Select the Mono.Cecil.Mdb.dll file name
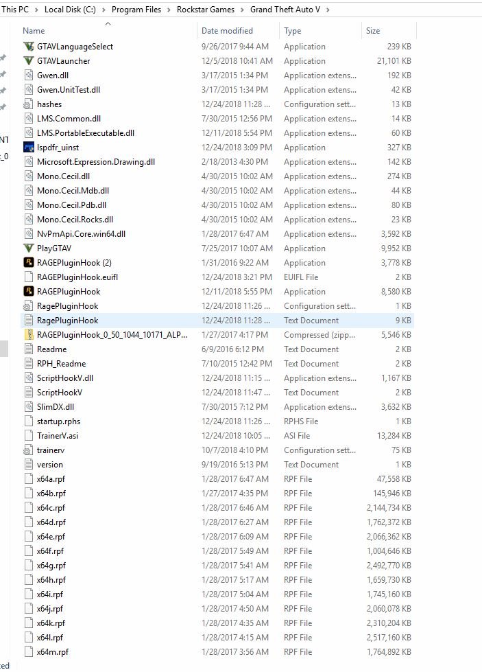Viewport: 482px width, 672px height. (x=73, y=191)
